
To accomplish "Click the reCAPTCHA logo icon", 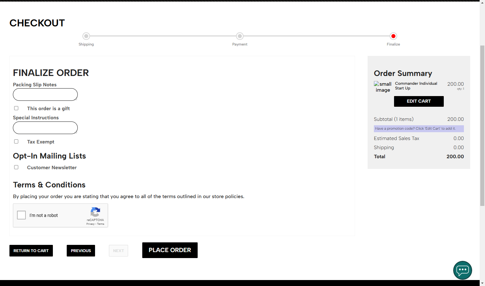I will [95, 212].
